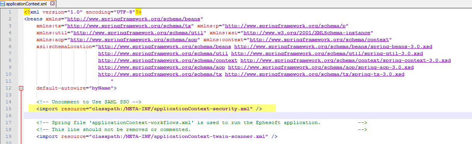The height and width of the screenshot is (144, 472).
Task: Click line number 15 in the margin
Action: (x=9, y=109)
